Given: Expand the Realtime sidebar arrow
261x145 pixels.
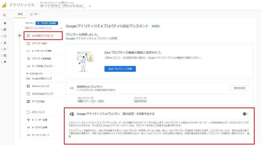Looking at the screenshot, I should [2, 36].
